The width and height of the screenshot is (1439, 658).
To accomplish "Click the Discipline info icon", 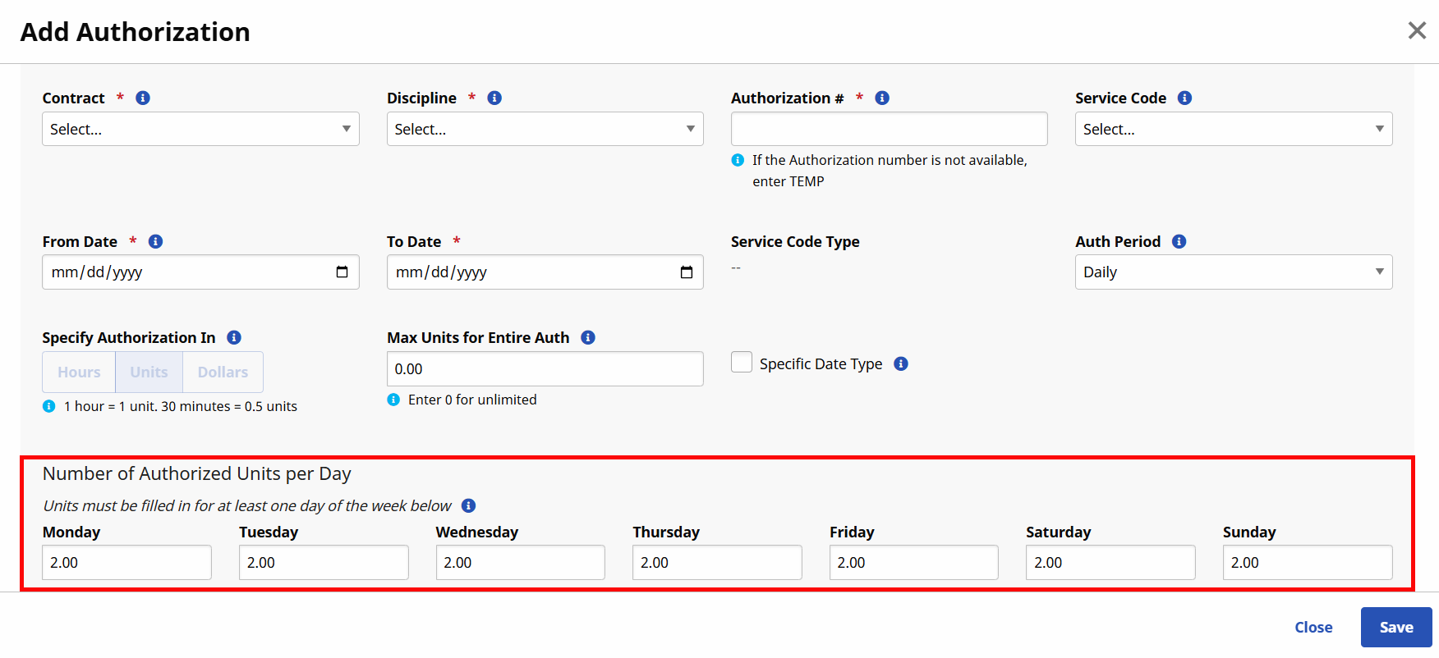I will pyautogui.click(x=494, y=98).
